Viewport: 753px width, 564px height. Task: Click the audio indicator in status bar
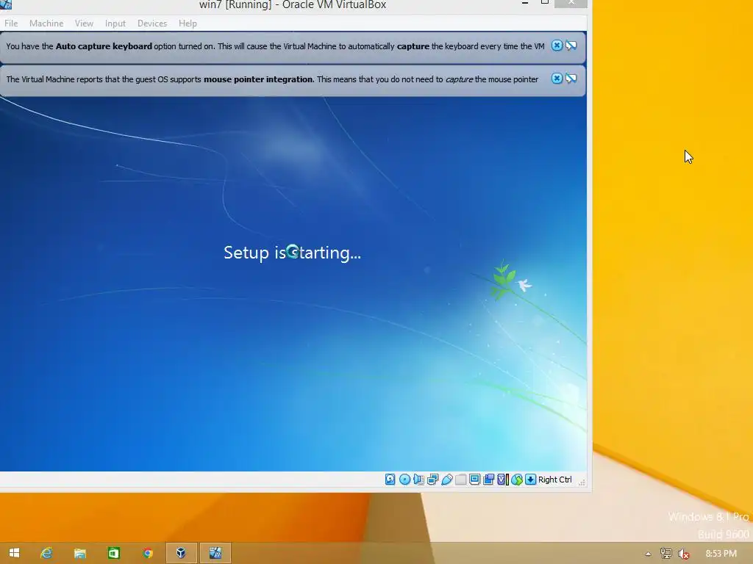(418, 479)
